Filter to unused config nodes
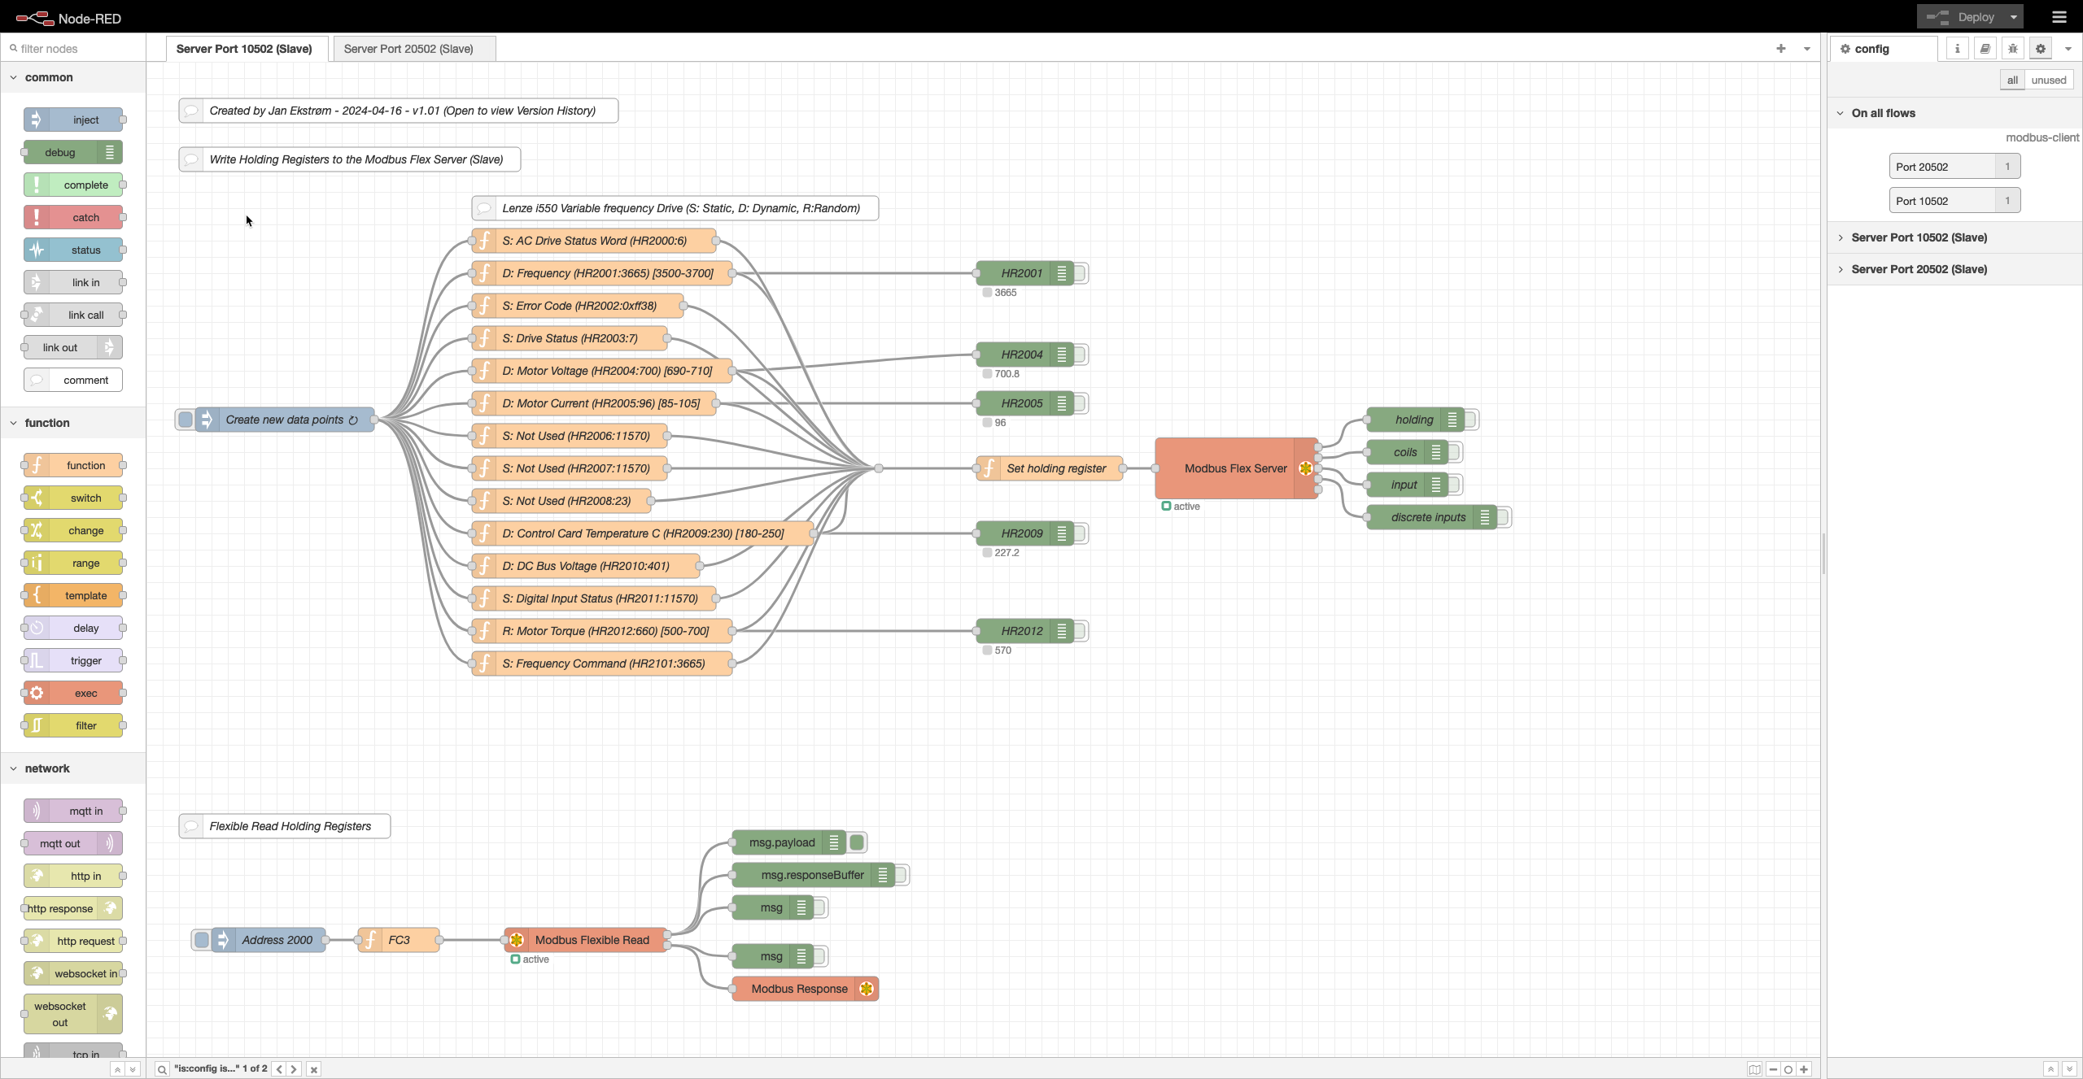 [x=2049, y=80]
